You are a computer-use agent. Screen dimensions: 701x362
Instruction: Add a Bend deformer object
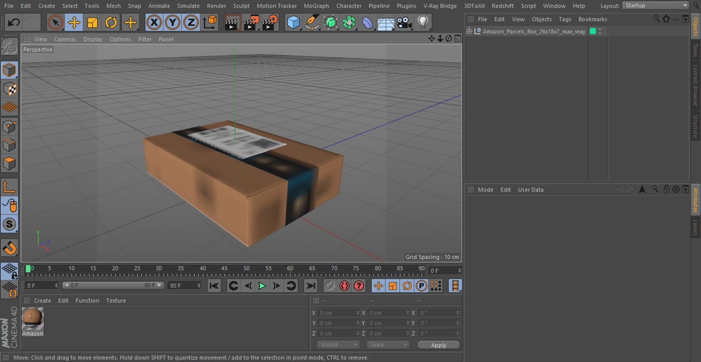pos(367,23)
